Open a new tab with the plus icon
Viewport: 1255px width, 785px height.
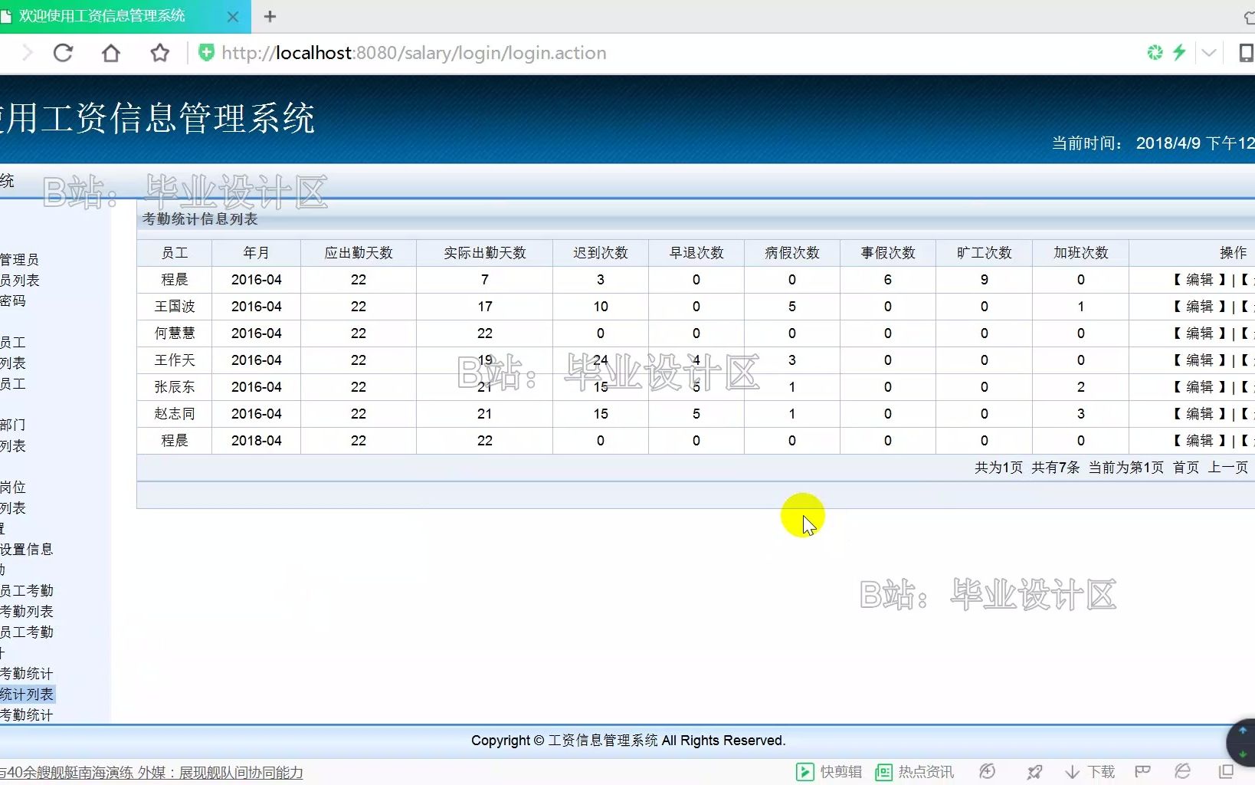(270, 16)
